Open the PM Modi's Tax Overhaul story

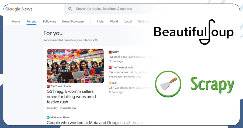(x=131, y=57)
